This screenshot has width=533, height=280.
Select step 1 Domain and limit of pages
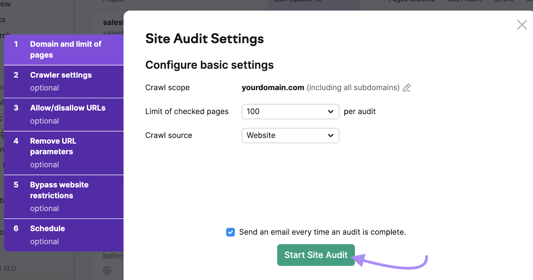pyautogui.click(x=64, y=50)
